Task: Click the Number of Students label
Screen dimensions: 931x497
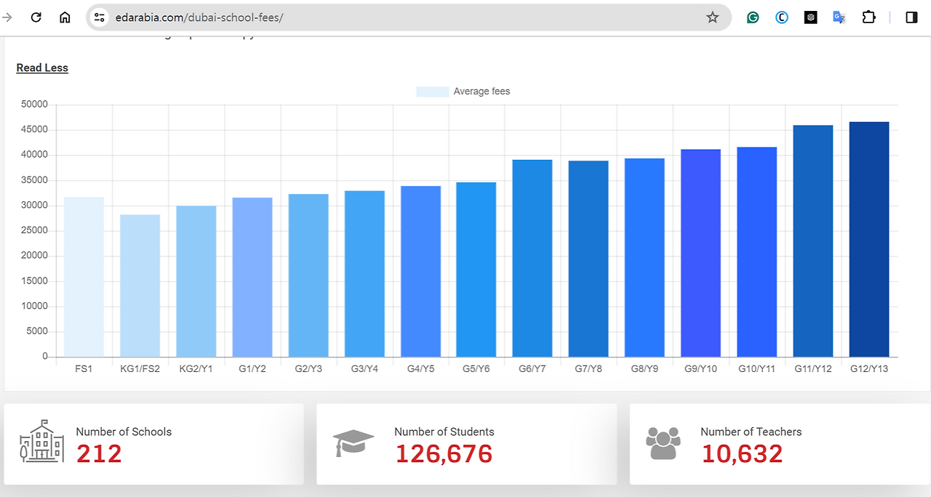Action: tap(444, 432)
